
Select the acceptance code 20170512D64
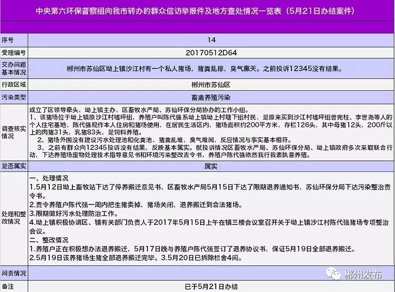[211, 52]
